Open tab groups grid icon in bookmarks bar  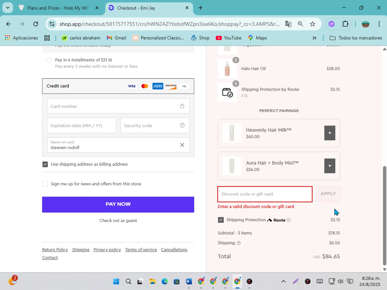tap(47, 38)
